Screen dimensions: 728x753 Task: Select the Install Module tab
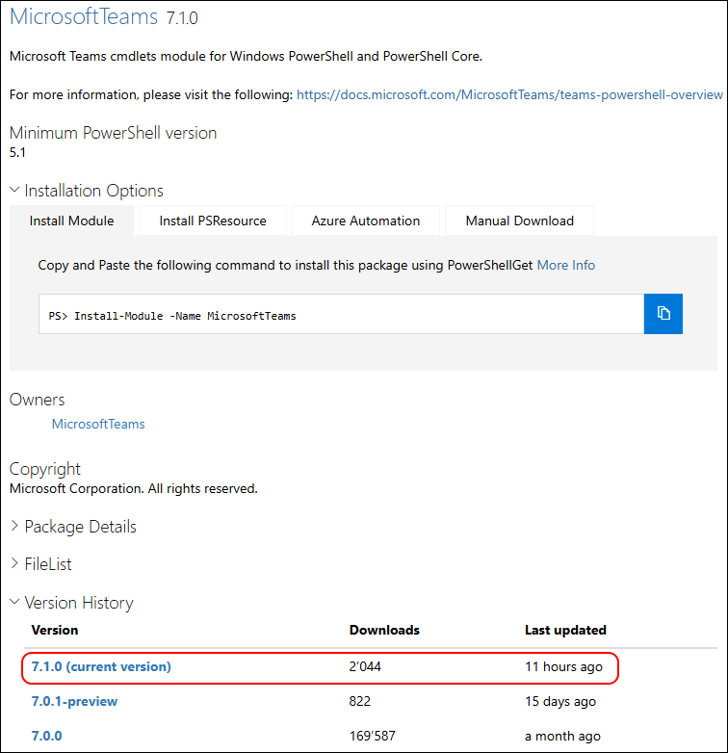71,221
